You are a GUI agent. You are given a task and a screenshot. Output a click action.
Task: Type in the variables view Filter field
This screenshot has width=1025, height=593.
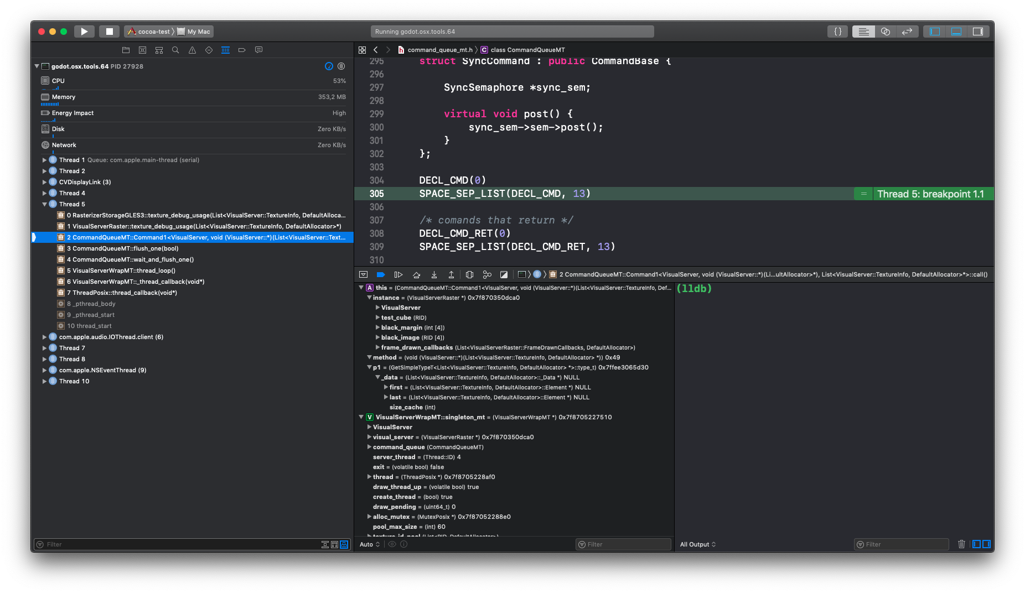click(x=623, y=544)
